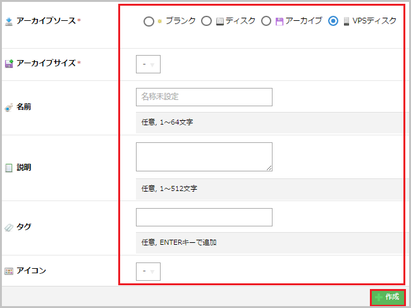Screen dimensions: 411x308
Task: Click the purple floppy icon beside アーカイブ option
Action: (279, 22)
